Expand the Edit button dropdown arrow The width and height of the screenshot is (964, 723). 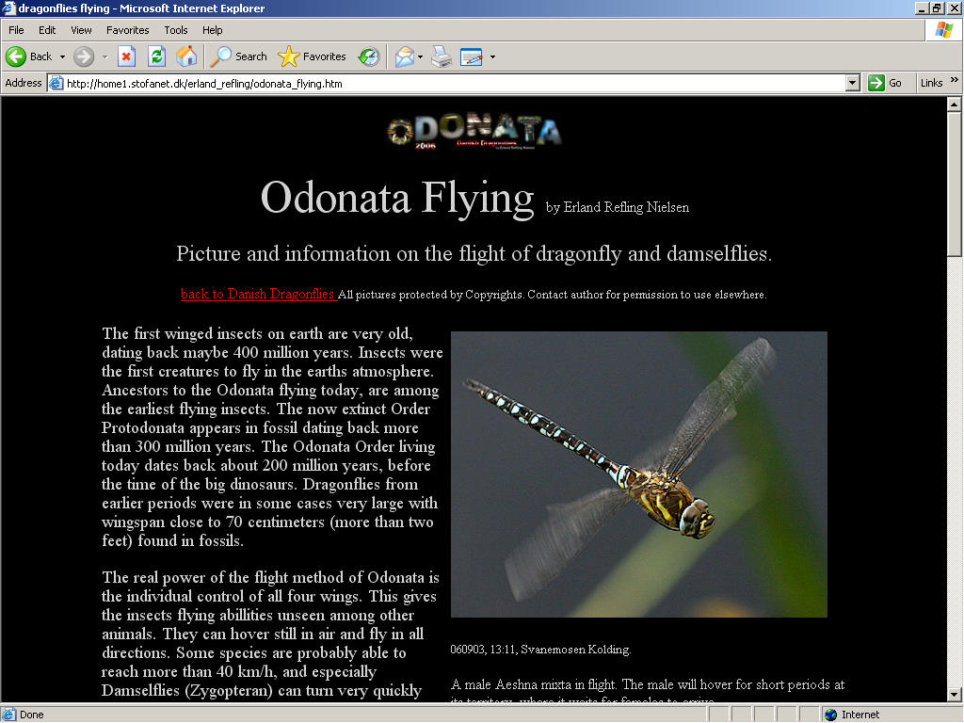(x=491, y=56)
